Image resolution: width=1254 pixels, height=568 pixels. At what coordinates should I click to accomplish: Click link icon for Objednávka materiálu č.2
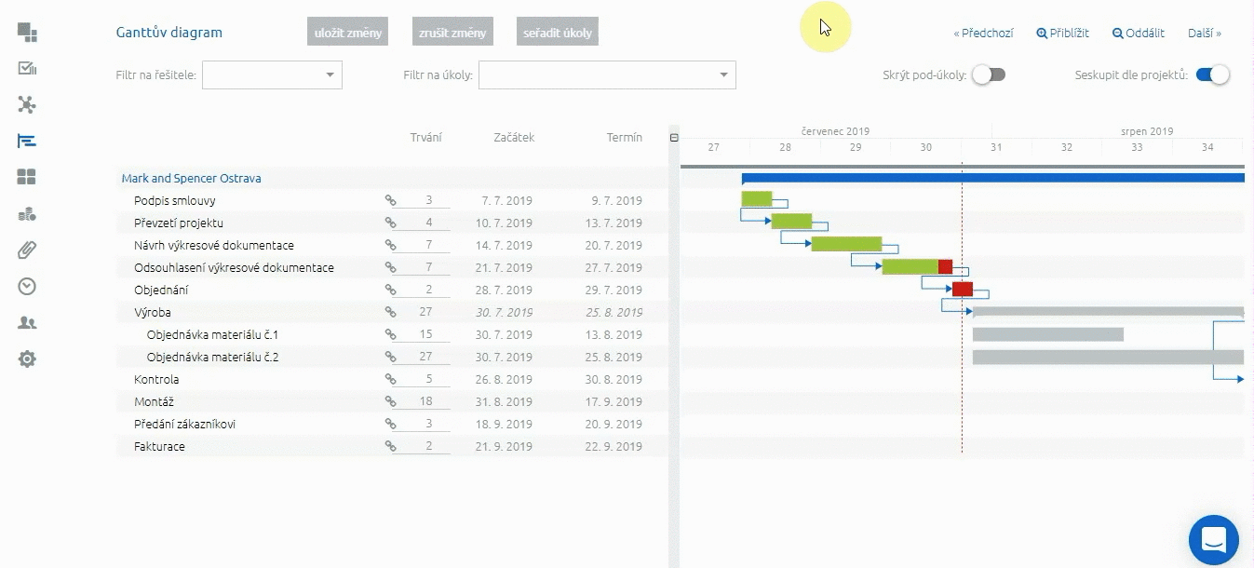point(391,357)
